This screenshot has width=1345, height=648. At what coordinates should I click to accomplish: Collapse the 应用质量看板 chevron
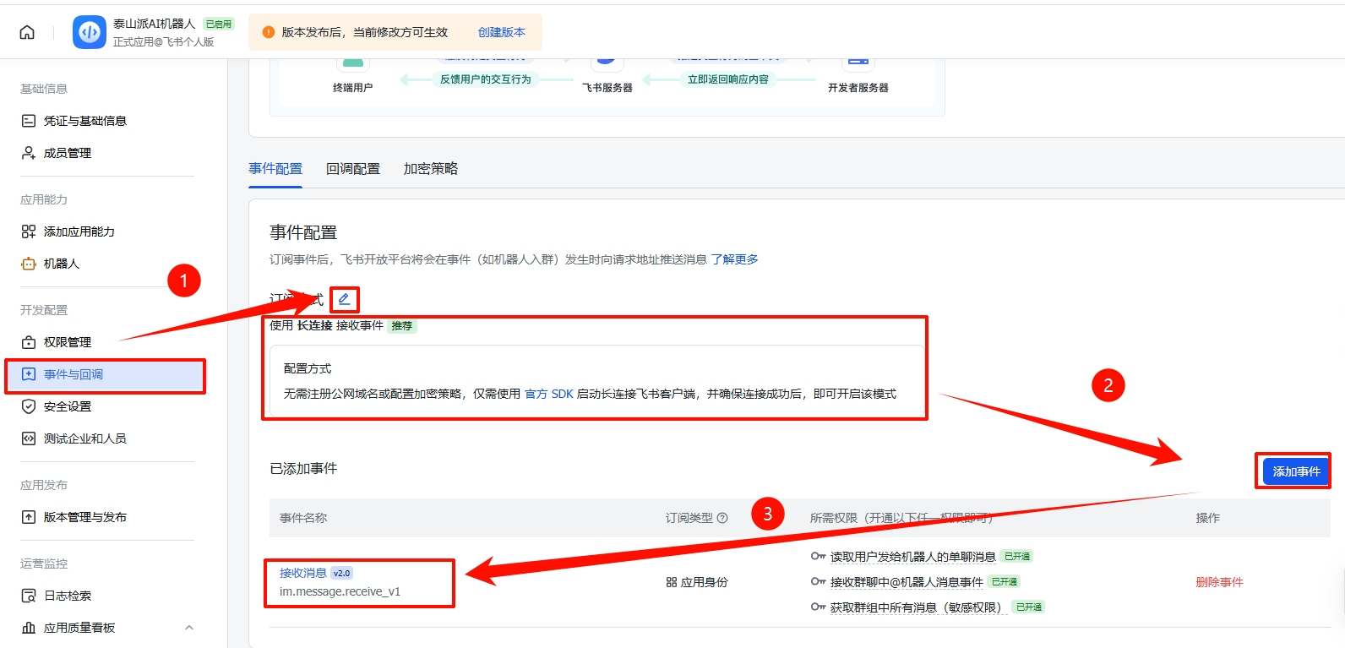[x=189, y=628]
